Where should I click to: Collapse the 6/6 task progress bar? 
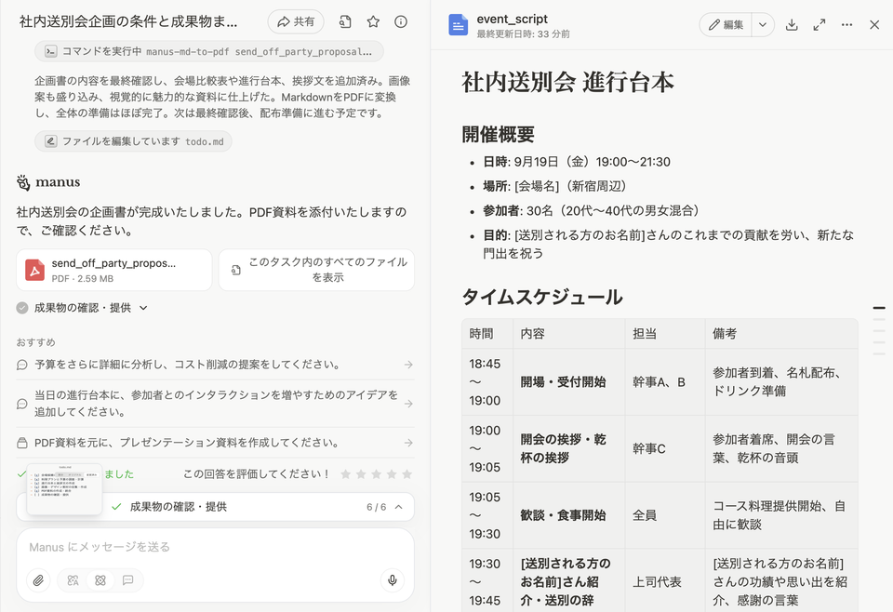point(399,507)
